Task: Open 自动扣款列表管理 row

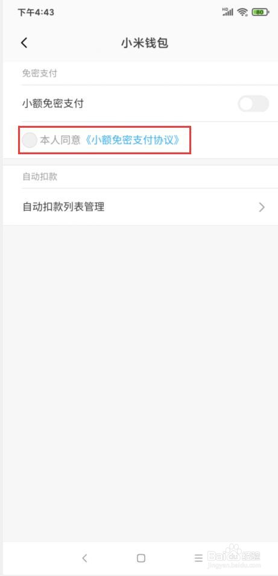Action: [140, 207]
